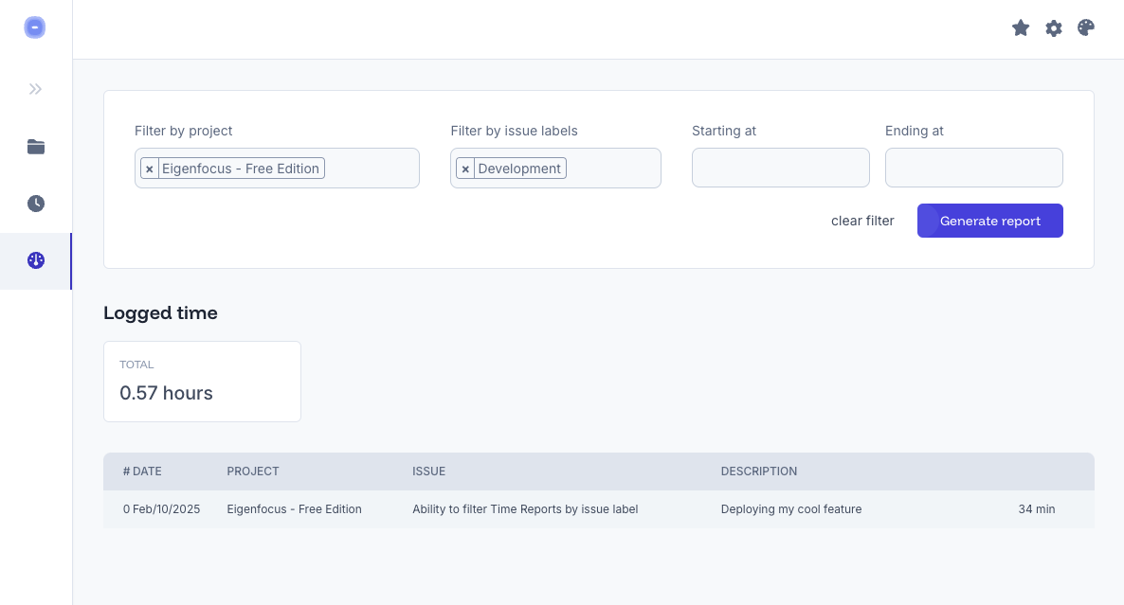Viewport: 1124px width, 605px height.
Task: Remove the 'Development' issue label tag
Action: pos(465,169)
